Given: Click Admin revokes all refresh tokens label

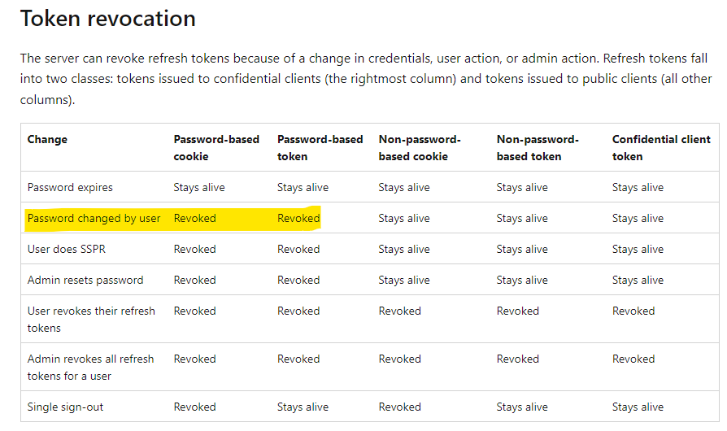Looking at the screenshot, I should tap(90, 367).
